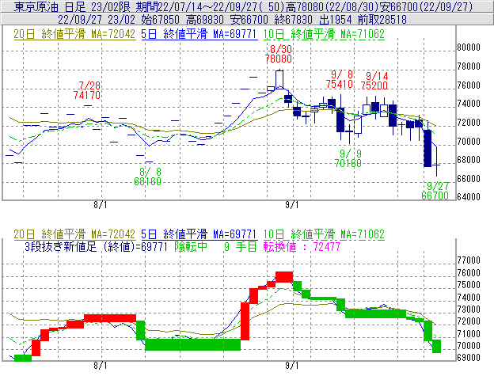Viewport: 494px width, 376px height.
Task: Click the last green block in lower chart
Action: (436, 347)
